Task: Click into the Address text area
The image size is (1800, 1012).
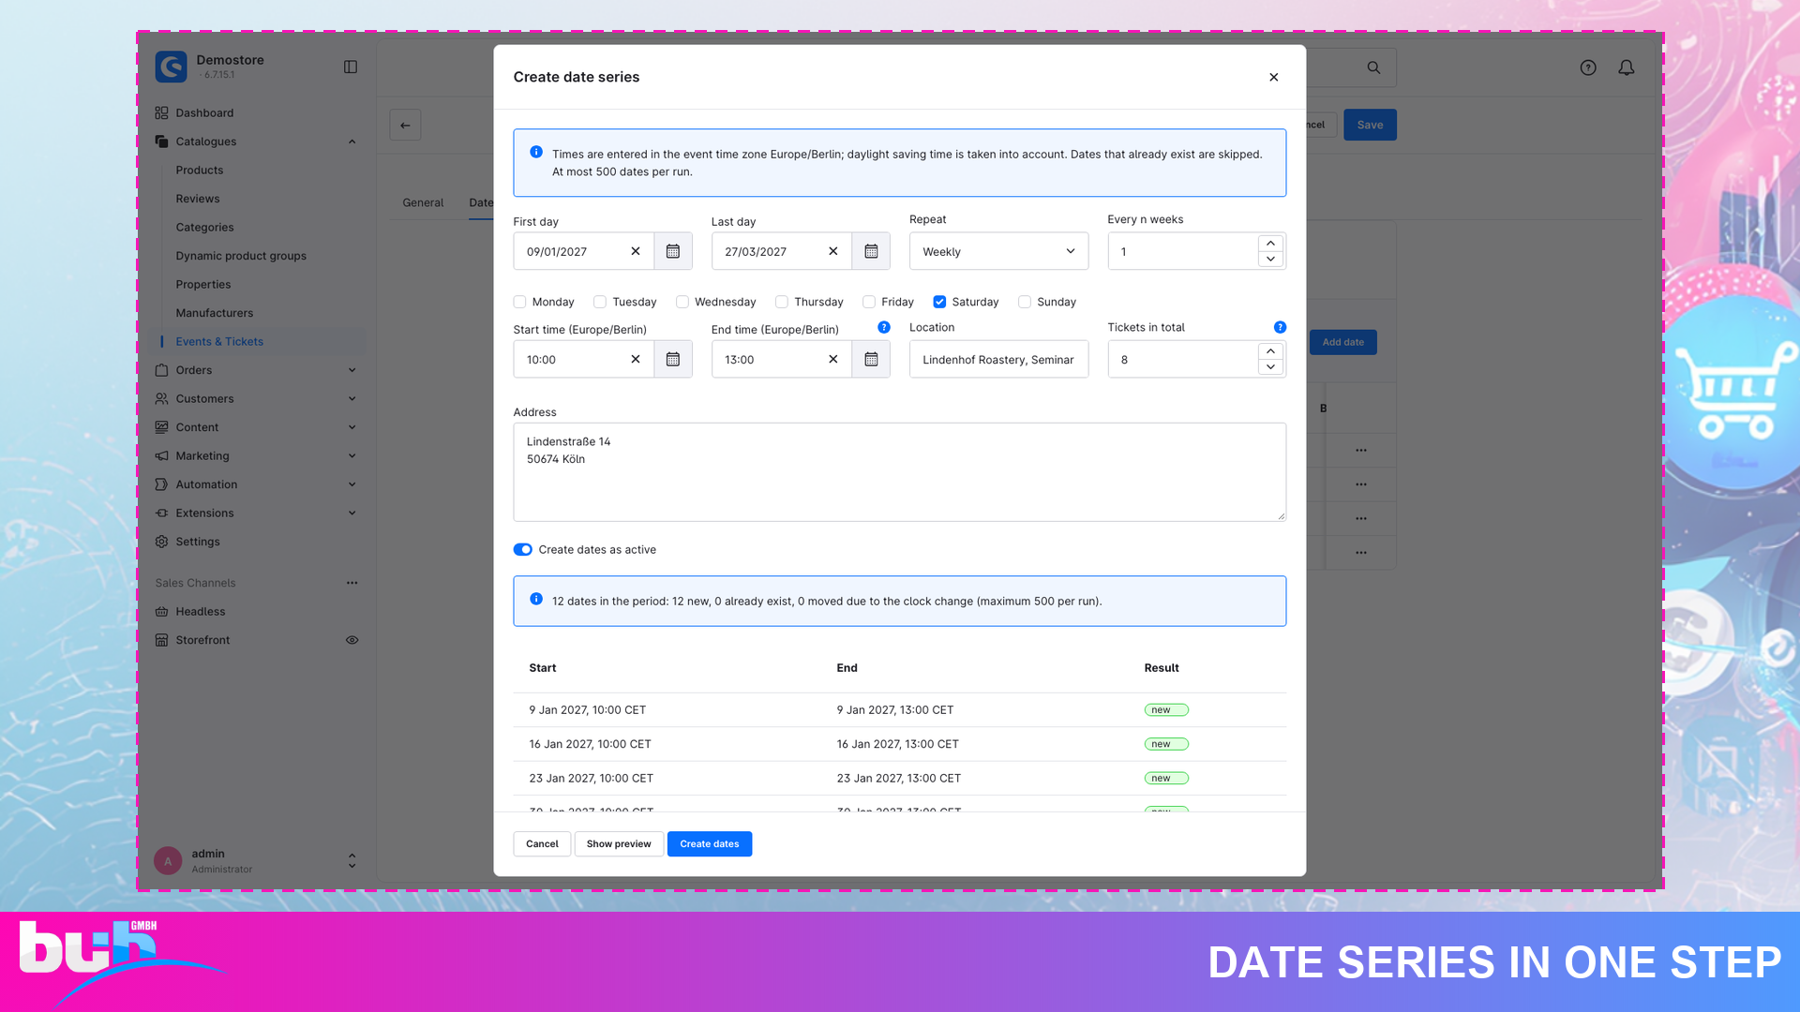Action: point(900,472)
